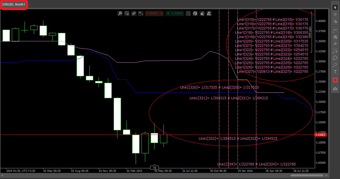Click the red sell button 1.11863
The image size is (340, 179).
coord(154,13)
